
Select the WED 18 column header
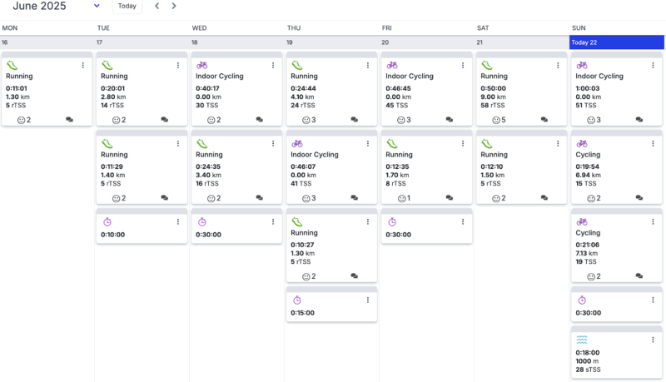tap(237, 42)
